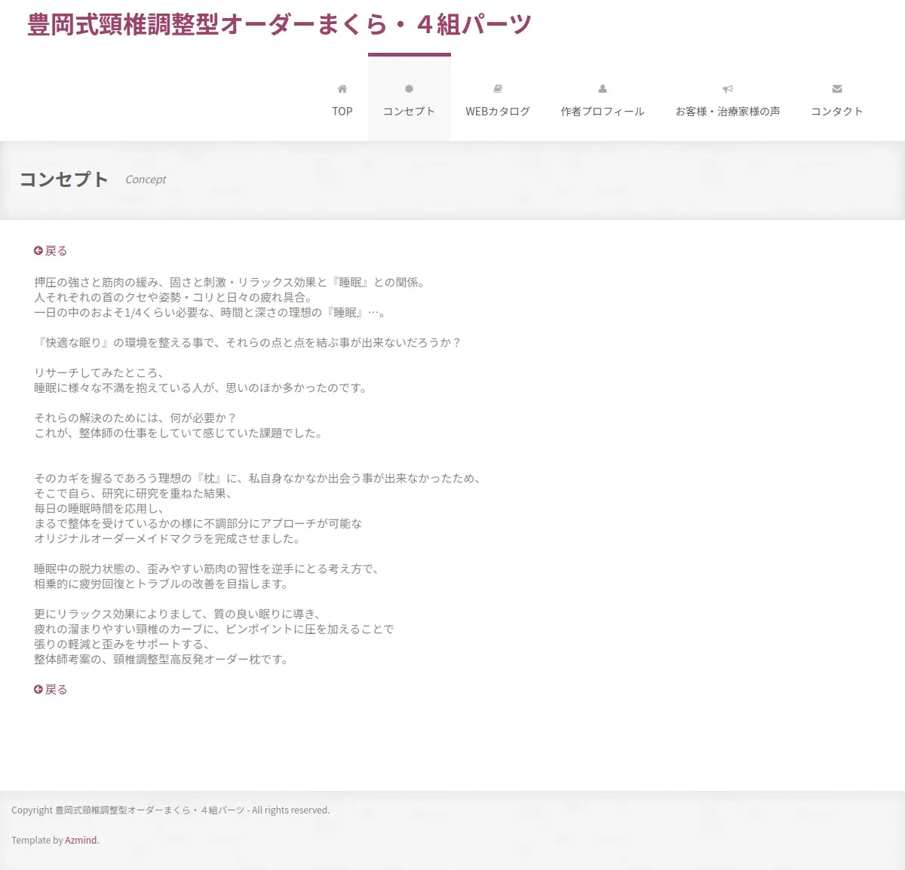Open the Azmind template link

click(81, 840)
